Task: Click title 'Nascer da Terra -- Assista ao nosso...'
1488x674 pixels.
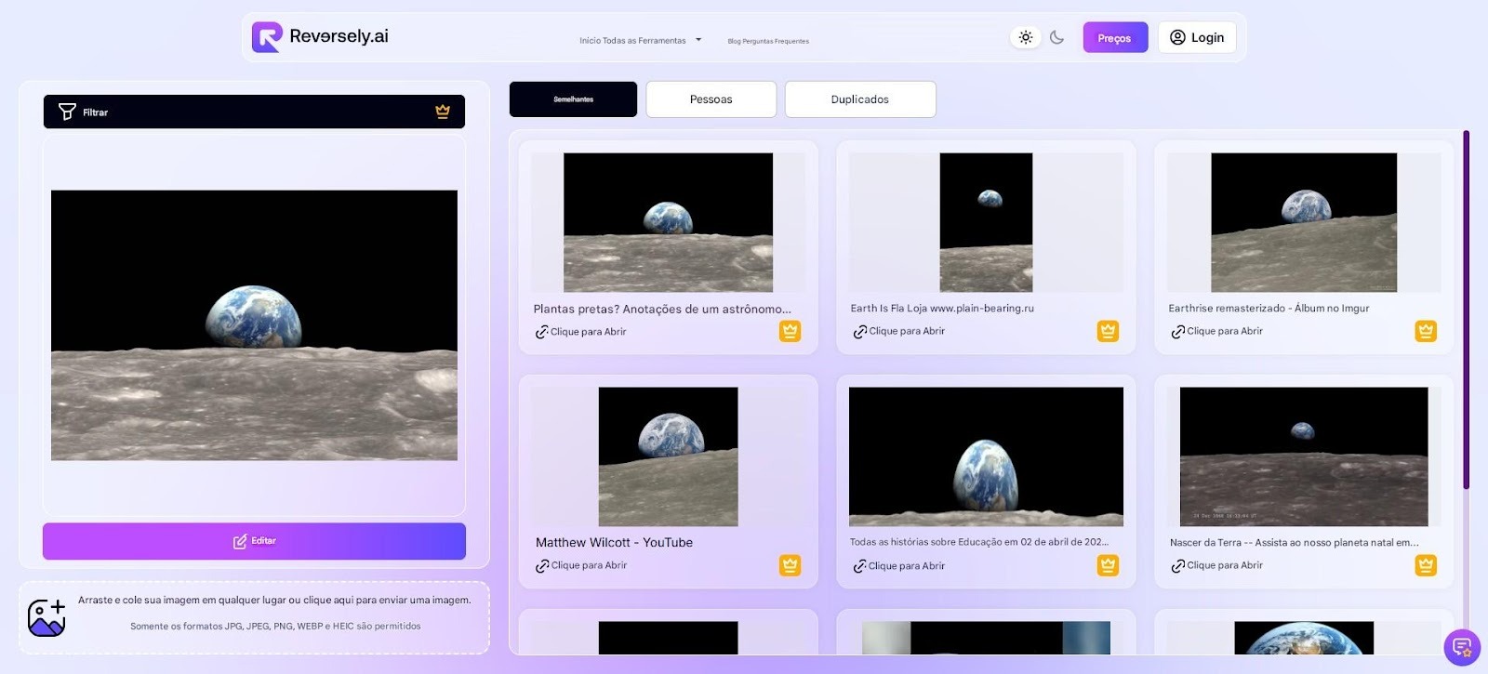Action: coord(1295,543)
